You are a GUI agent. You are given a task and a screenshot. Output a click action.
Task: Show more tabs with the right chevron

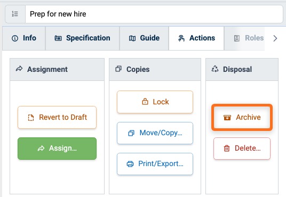click(x=275, y=38)
